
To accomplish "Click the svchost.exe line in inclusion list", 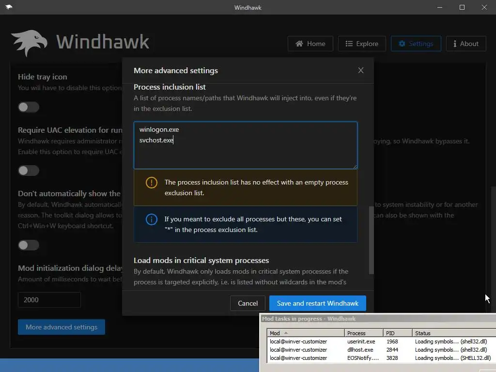I will [156, 140].
